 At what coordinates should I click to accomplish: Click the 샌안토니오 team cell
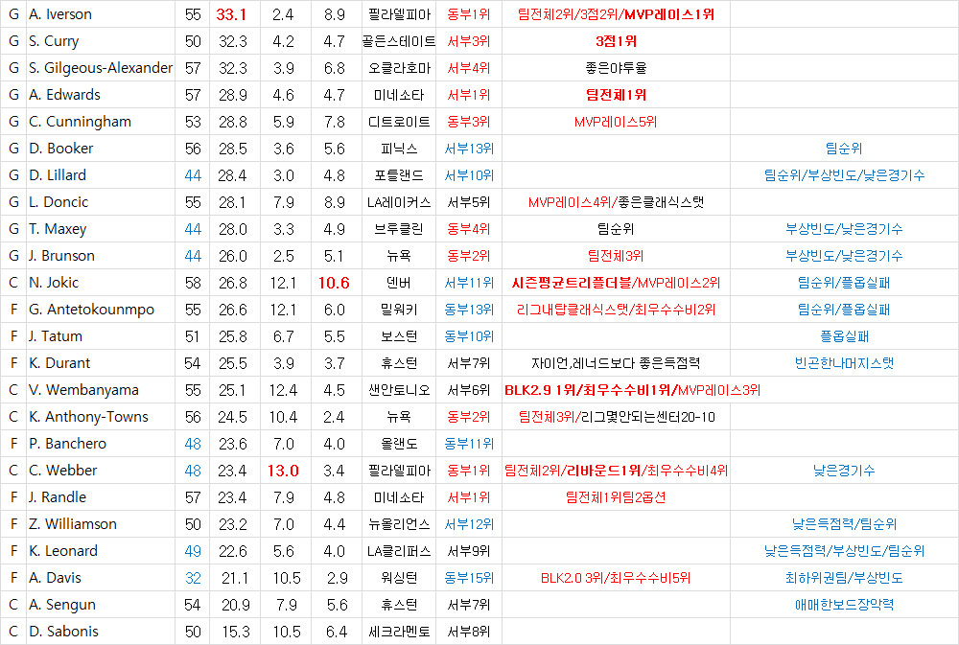[x=399, y=391]
